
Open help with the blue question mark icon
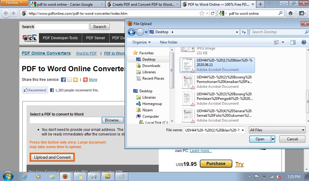tap(304, 42)
